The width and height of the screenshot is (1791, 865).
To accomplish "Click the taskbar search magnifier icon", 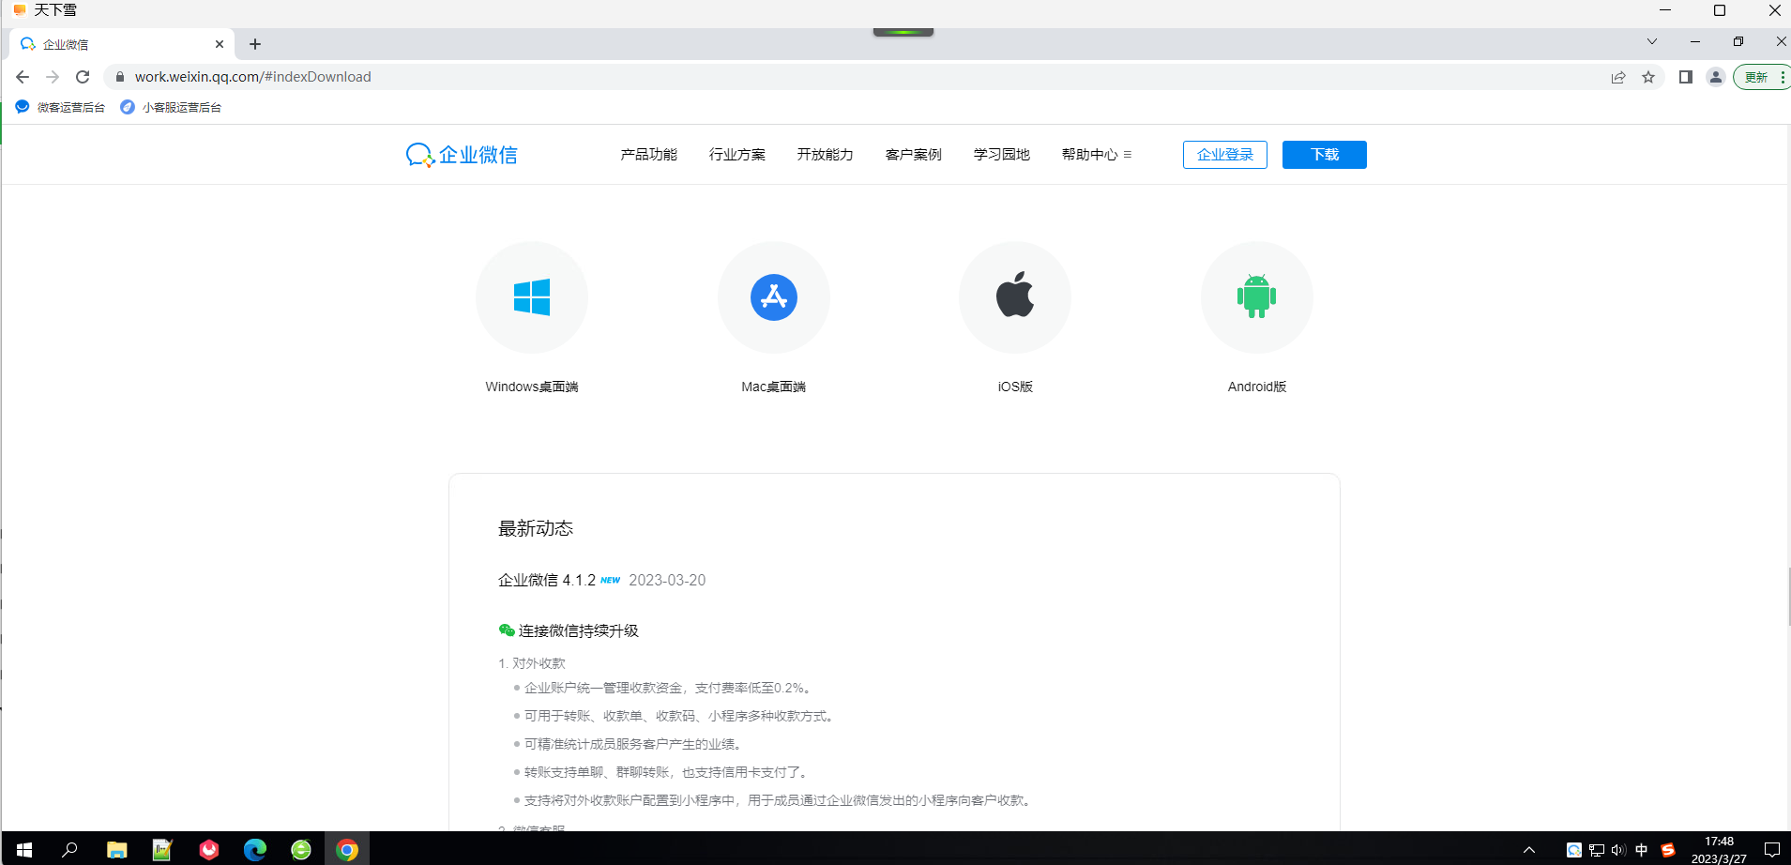I will click(x=69, y=850).
